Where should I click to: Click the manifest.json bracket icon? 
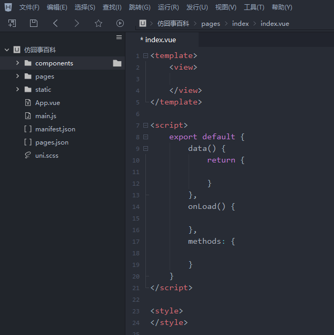point(28,129)
